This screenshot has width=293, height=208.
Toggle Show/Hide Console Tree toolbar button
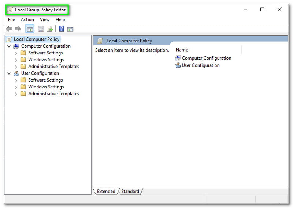pyautogui.click(x=30, y=29)
